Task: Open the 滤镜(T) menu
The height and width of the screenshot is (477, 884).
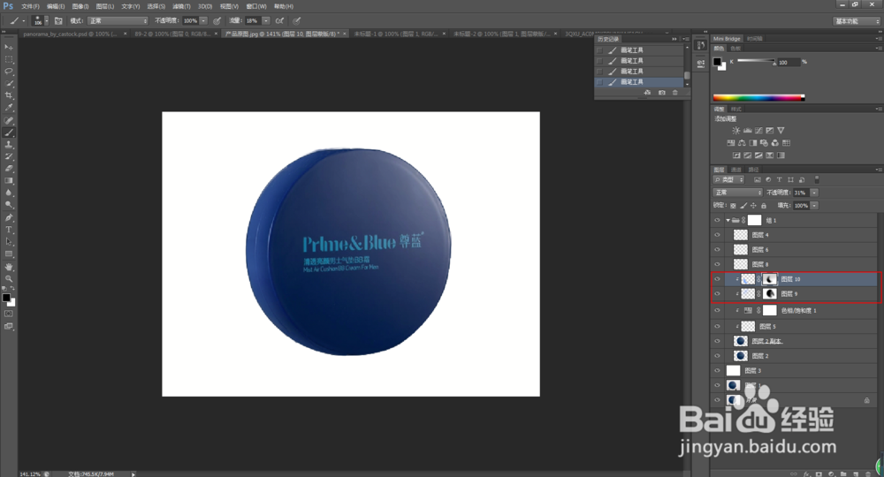Action: (180, 6)
